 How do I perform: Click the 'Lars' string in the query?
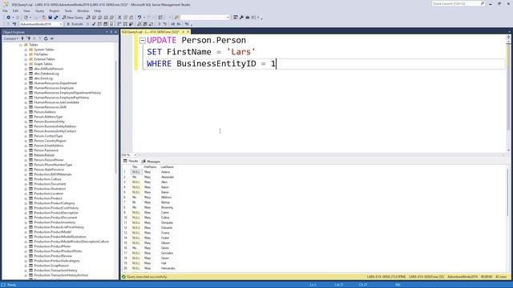pos(240,52)
